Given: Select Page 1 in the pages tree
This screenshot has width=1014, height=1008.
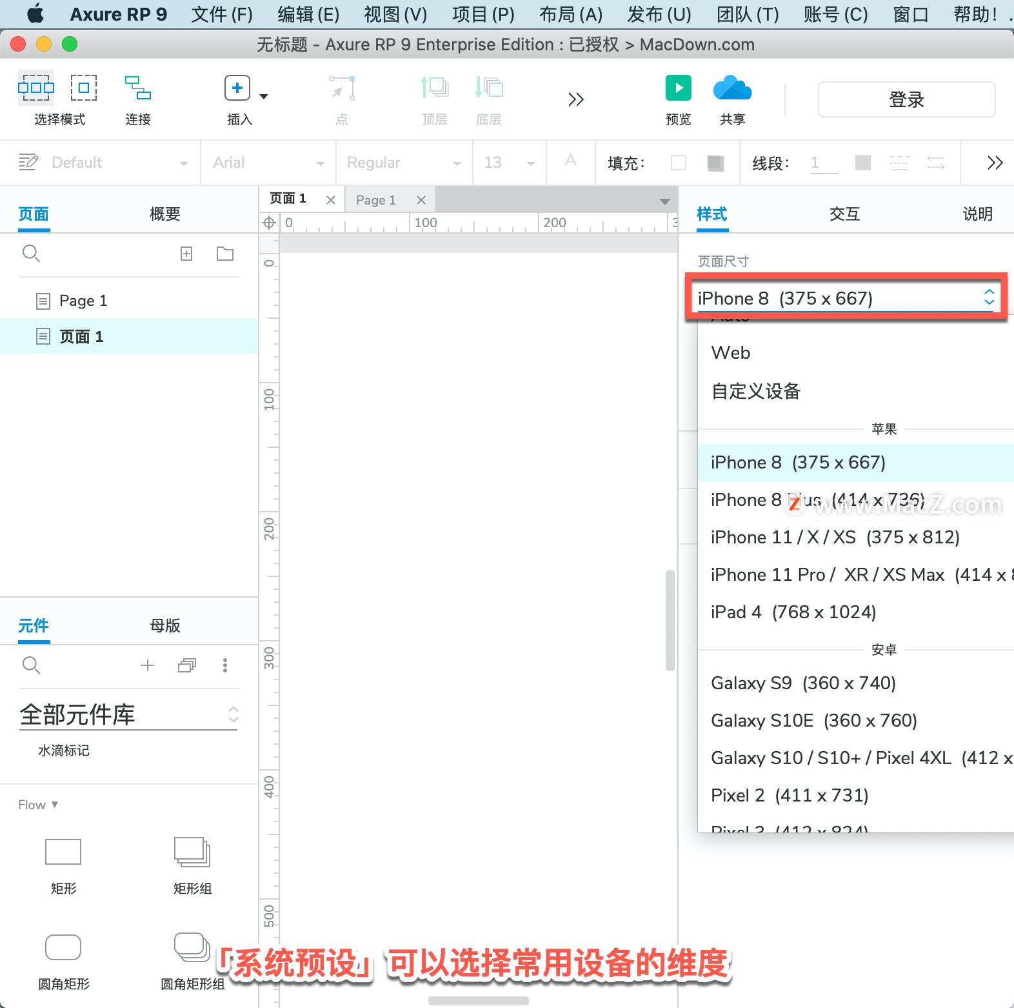Looking at the screenshot, I should 129,301.
